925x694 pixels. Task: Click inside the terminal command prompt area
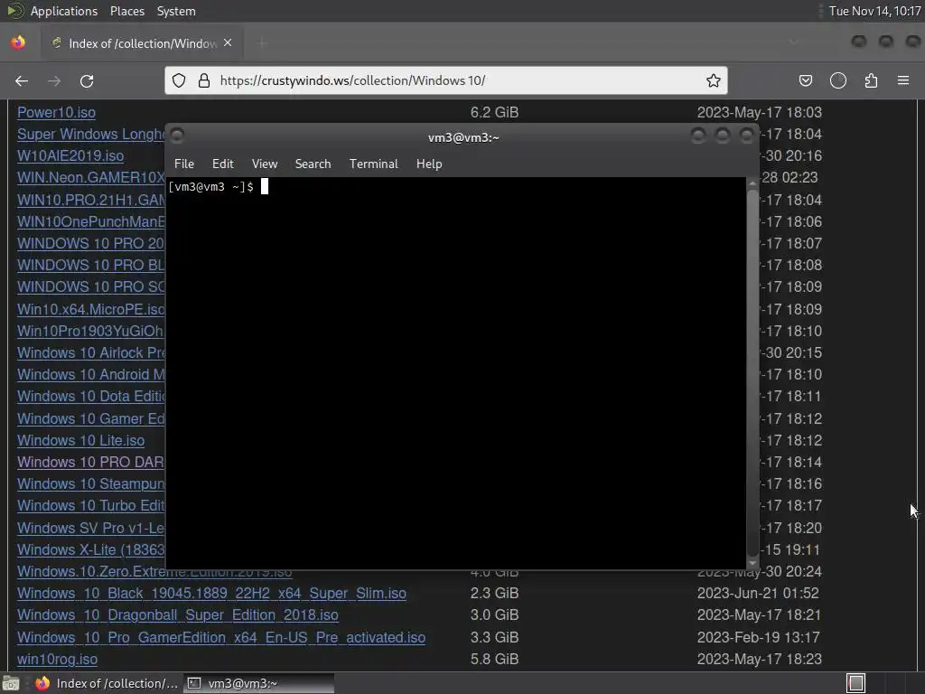[455, 371]
